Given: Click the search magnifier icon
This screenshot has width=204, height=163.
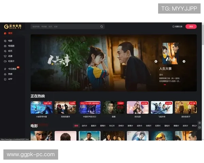Looking at the screenshot, I should [x=101, y=26].
